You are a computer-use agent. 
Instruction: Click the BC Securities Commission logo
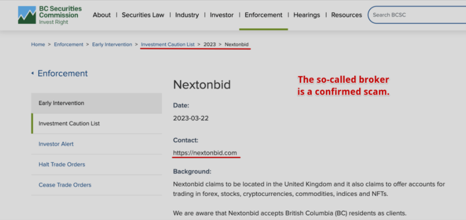(x=50, y=15)
